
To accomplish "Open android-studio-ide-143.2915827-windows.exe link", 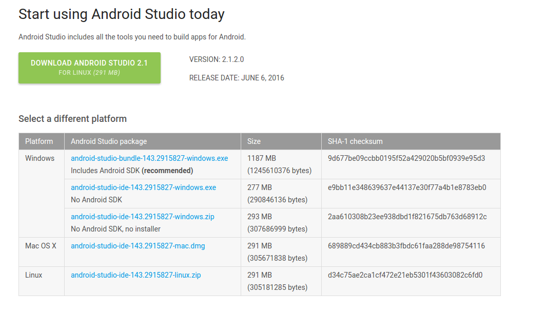I will coord(143,187).
